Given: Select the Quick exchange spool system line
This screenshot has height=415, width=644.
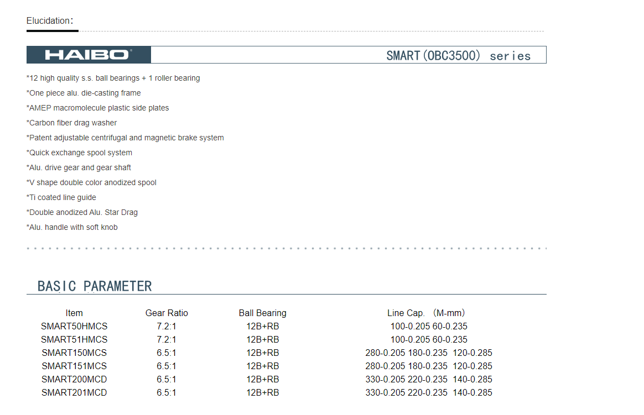Looking at the screenshot, I should 79,153.
